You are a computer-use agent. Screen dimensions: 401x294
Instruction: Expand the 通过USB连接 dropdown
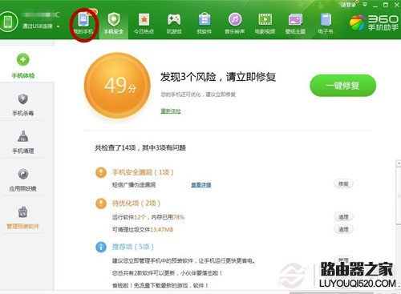pos(58,26)
